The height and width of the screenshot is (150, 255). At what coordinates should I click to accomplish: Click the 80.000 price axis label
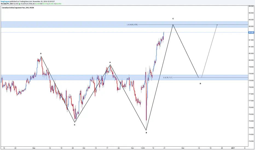(251, 60)
